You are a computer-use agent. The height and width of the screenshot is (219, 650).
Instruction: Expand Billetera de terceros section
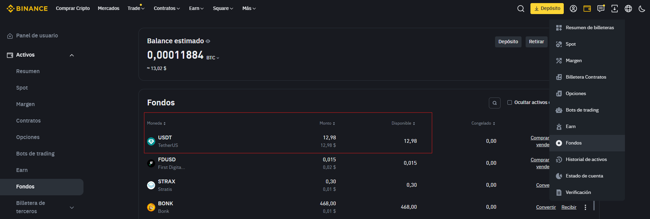point(72,208)
